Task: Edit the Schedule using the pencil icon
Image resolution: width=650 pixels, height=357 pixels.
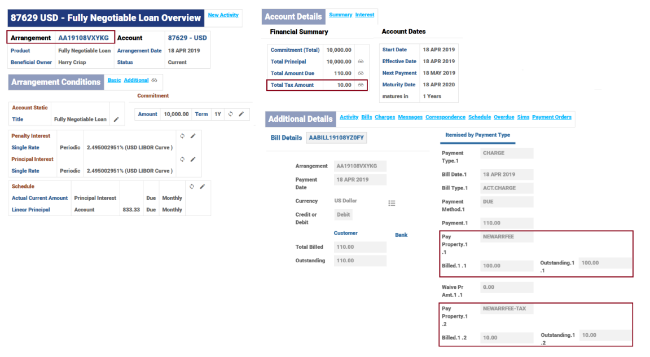Action: (x=202, y=186)
